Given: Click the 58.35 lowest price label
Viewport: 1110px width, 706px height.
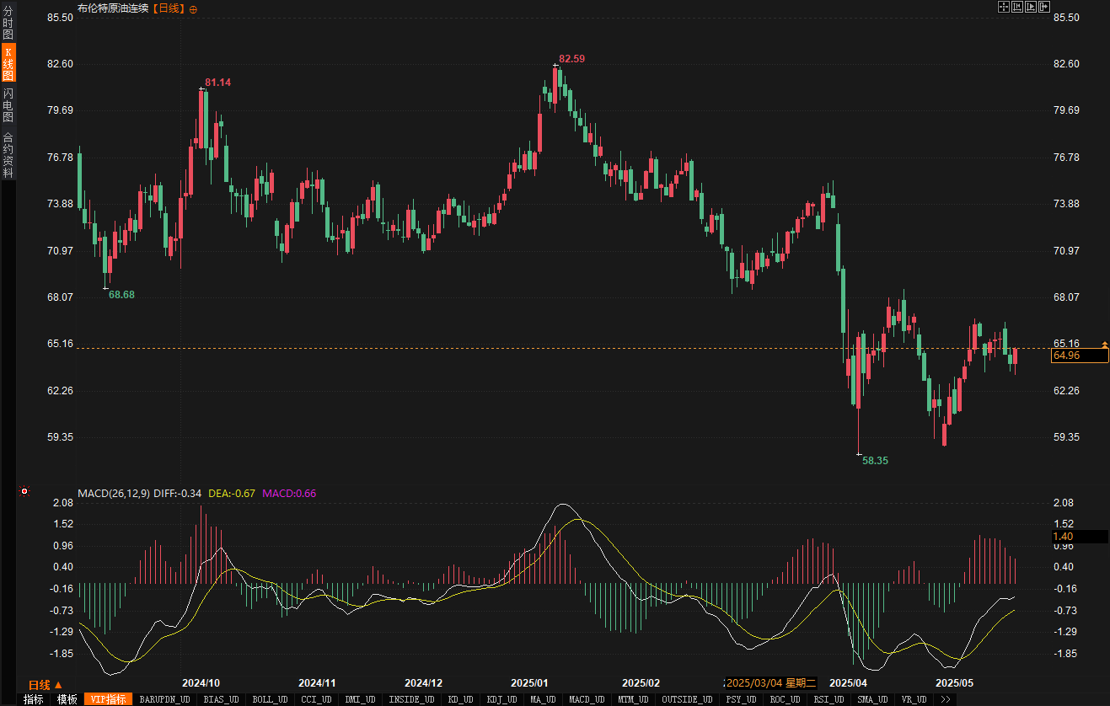Looking at the screenshot, I should pyautogui.click(x=875, y=461).
